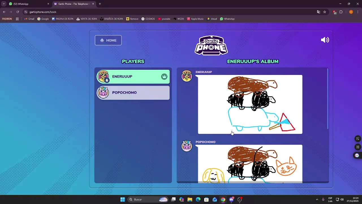This screenshot has height=204, width=362.
Task: Click the microphone icon in system tray
Action: [323, 199]
